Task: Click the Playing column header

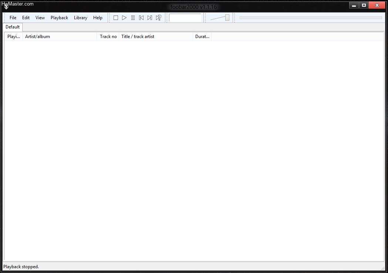Action: click(x=14, y=37)
